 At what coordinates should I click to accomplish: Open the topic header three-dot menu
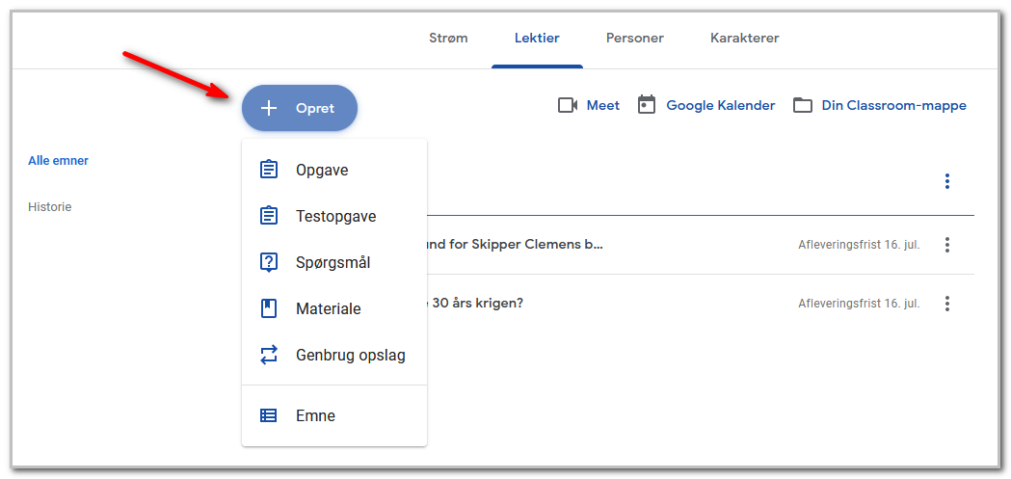(947, 181)
